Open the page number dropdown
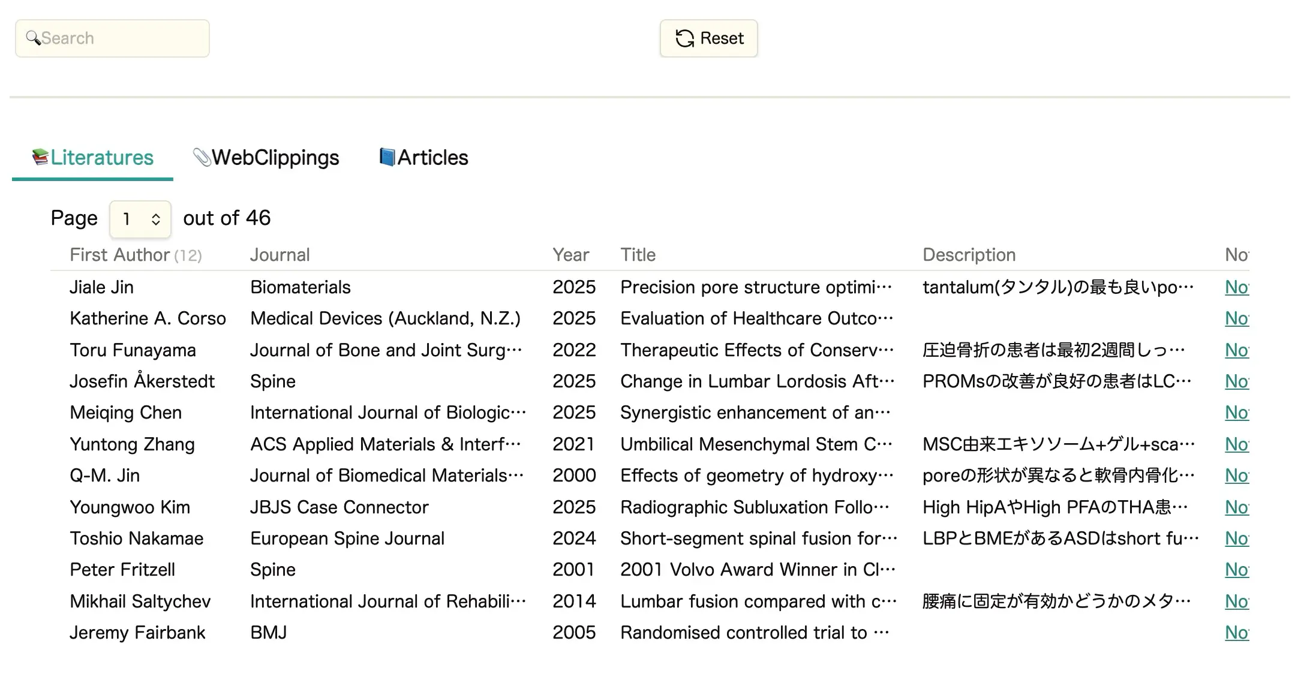 (x=140, y=219)
